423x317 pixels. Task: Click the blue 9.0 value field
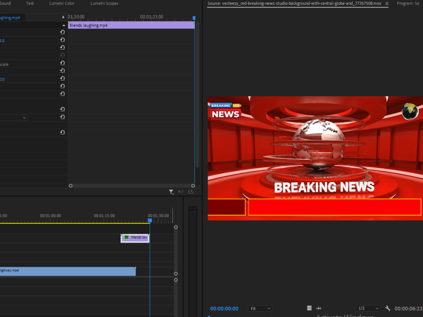pyautogui.click(x=2, y=41)
